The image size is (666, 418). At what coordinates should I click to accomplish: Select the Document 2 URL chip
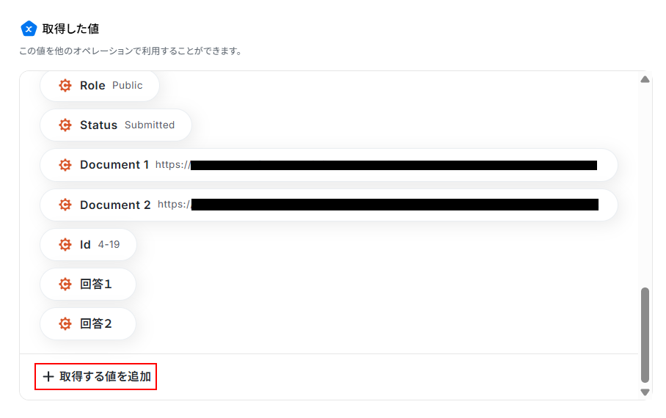[x=329, y=205]
